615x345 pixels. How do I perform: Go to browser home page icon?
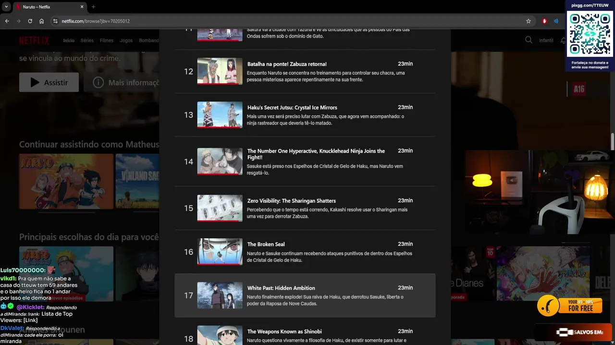[x=42, y=21]
